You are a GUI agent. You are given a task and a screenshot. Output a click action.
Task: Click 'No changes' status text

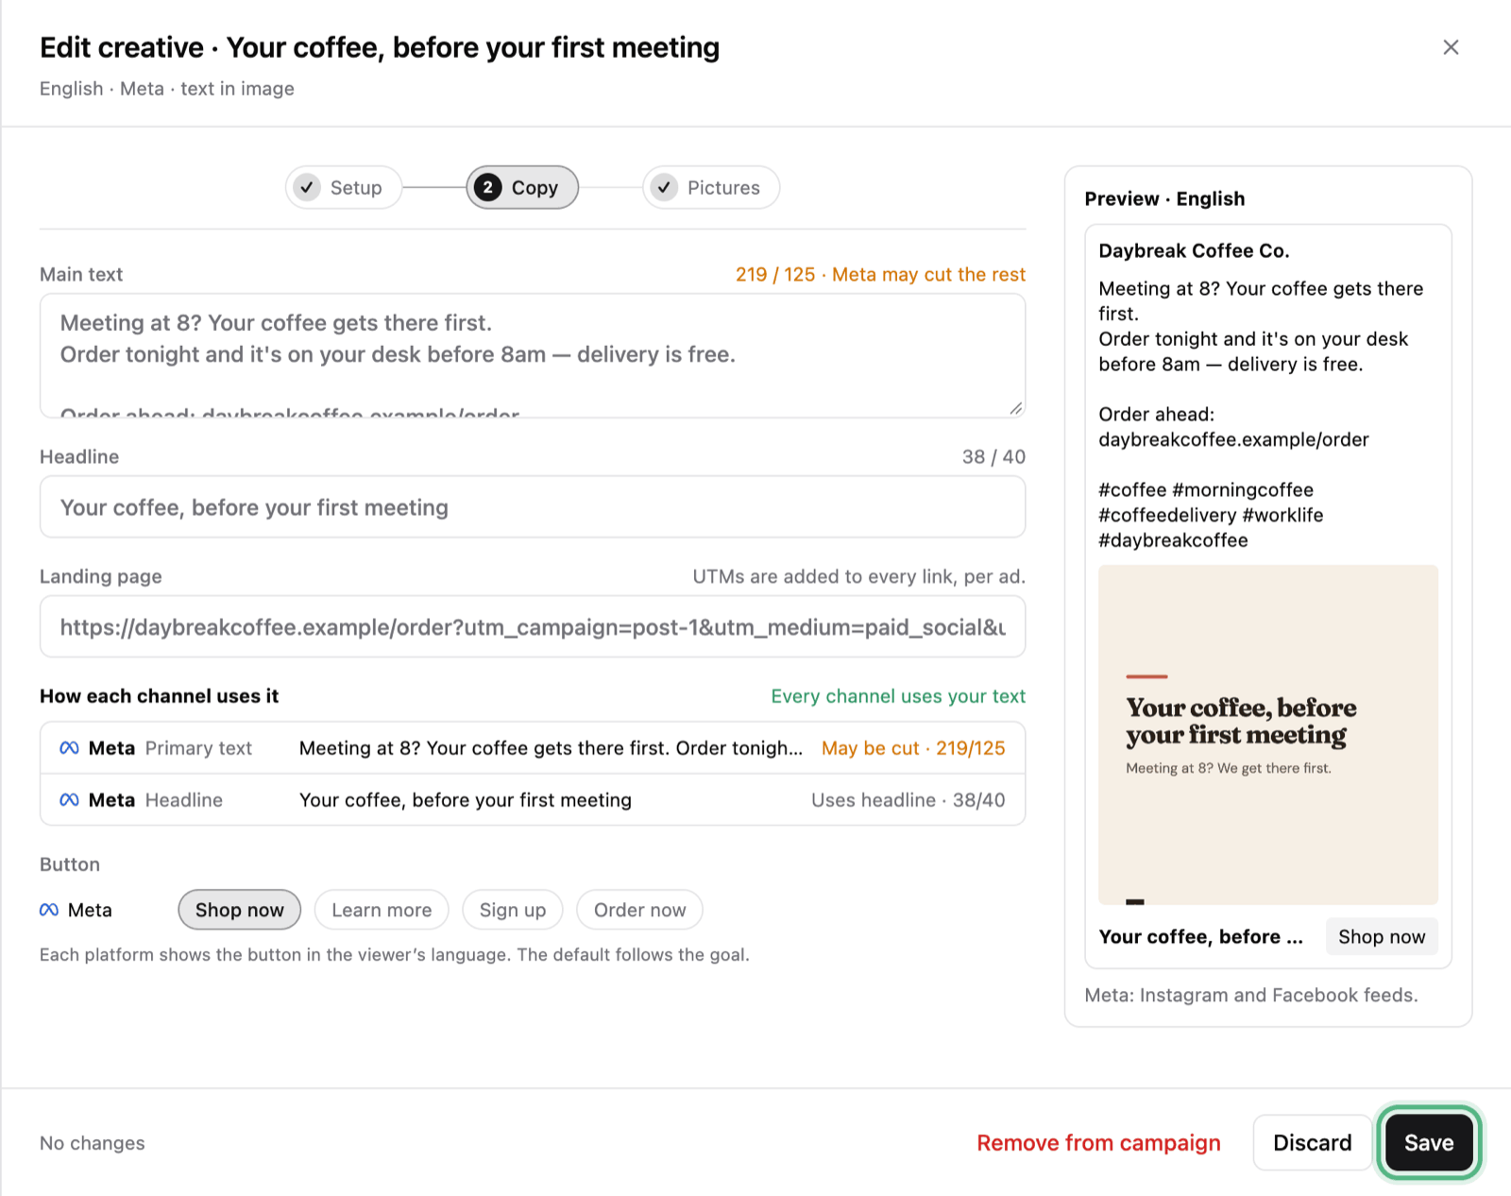click(x=93, y=1143)
